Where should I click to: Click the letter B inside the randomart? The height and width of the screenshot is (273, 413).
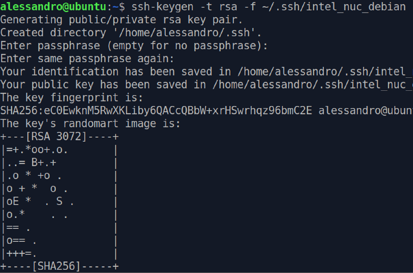click(35, 163)
